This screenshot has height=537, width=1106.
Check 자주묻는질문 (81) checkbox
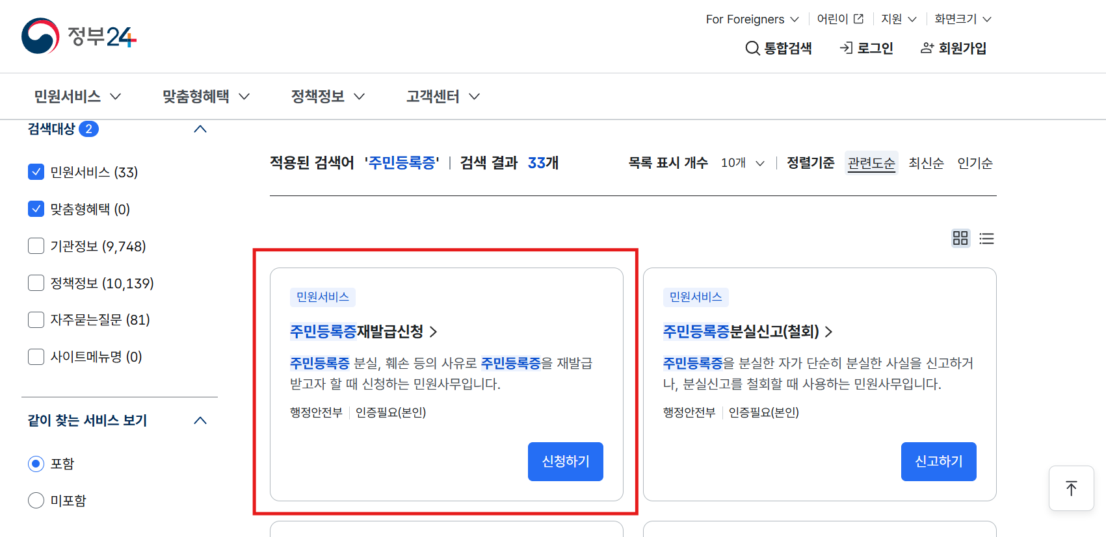[36, 319]
